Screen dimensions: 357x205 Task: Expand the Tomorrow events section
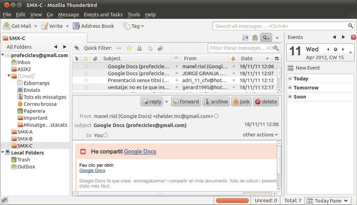pyautogui.click(x=290, y=88)
